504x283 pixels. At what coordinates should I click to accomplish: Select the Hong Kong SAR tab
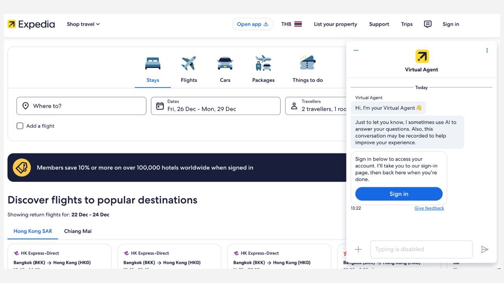pos(33,231)
